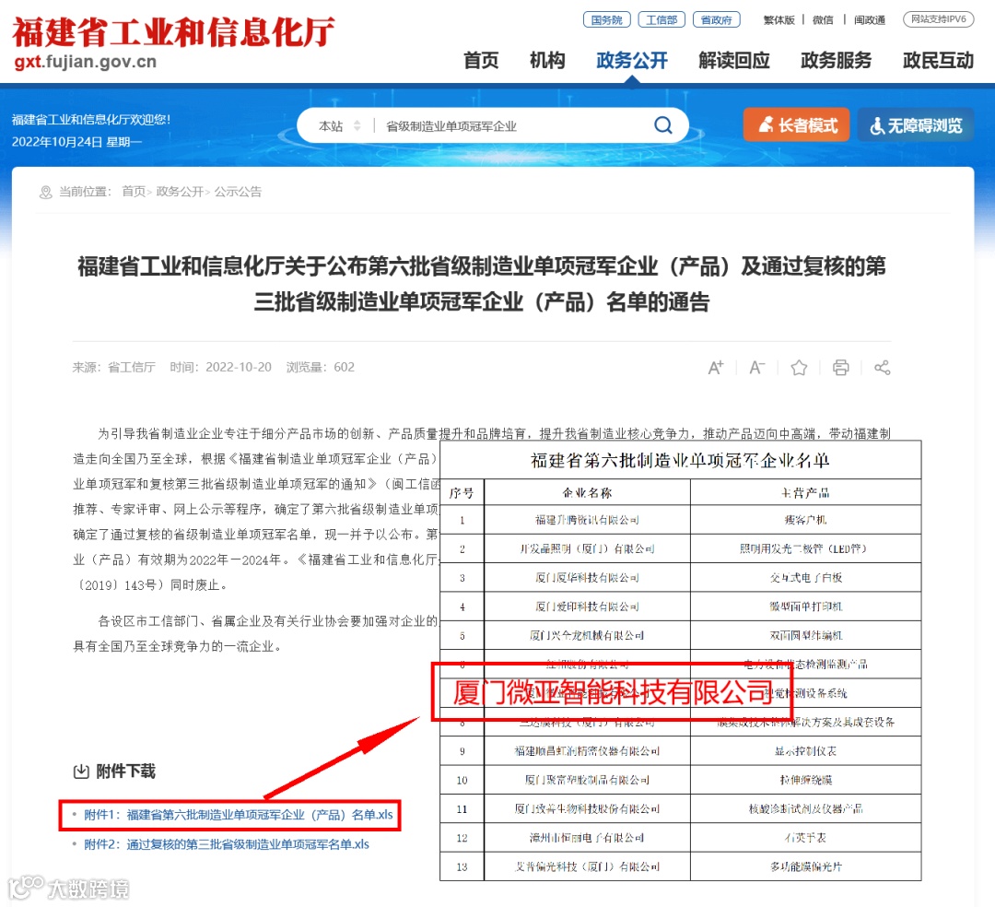Click the location pin icon in breadcrumb

46,192
